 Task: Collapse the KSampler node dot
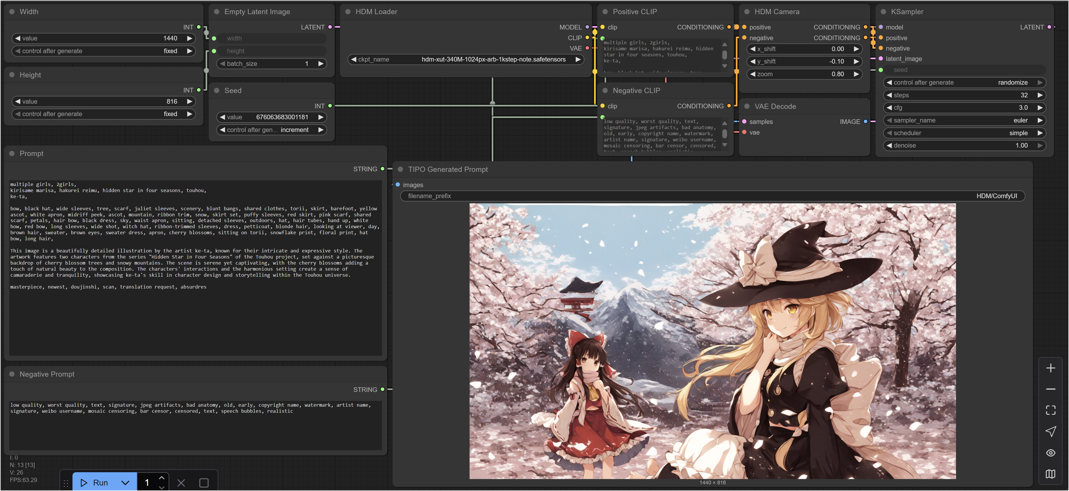[x=883, y=12]
